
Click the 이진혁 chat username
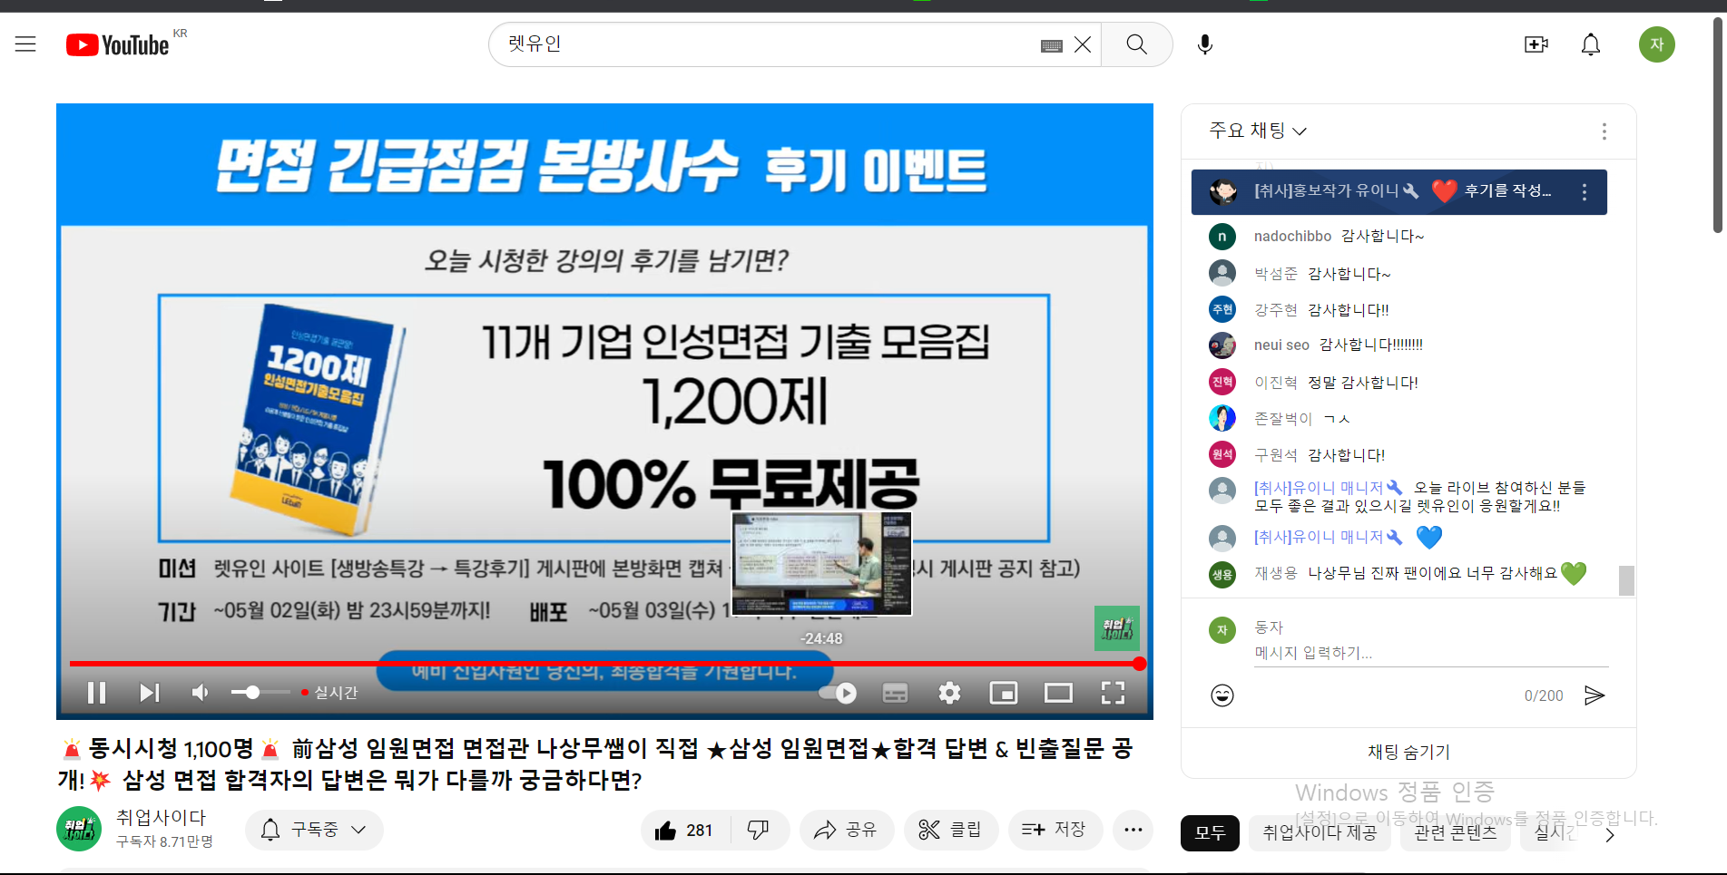(1276, 383)
